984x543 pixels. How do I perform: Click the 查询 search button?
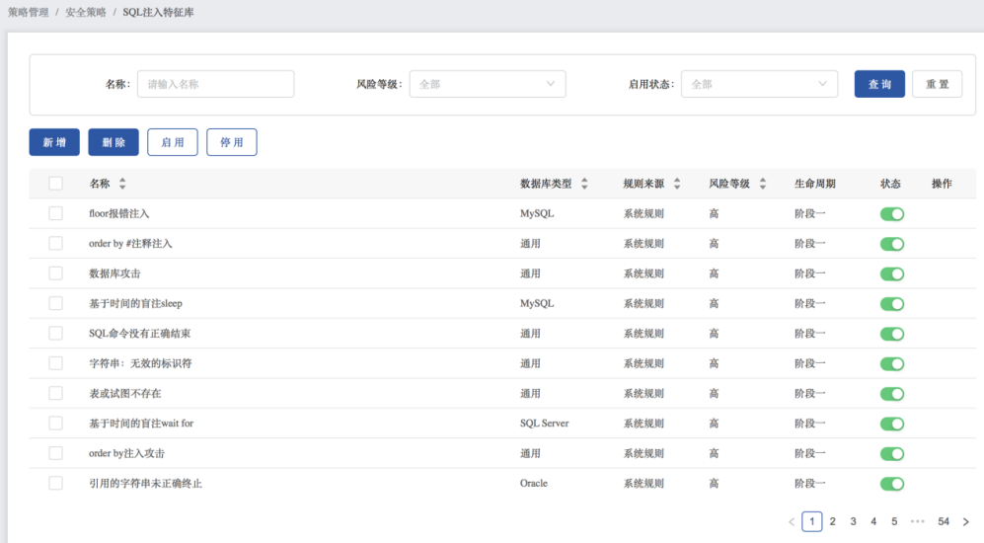[x=879, y=84]
